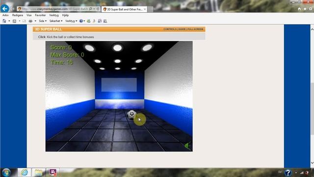
Task: Open the Sida dropdown
Action: coord(43,21)
